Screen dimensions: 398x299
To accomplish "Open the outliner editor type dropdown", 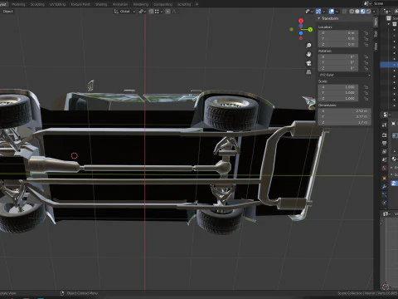I will point(386,12).
